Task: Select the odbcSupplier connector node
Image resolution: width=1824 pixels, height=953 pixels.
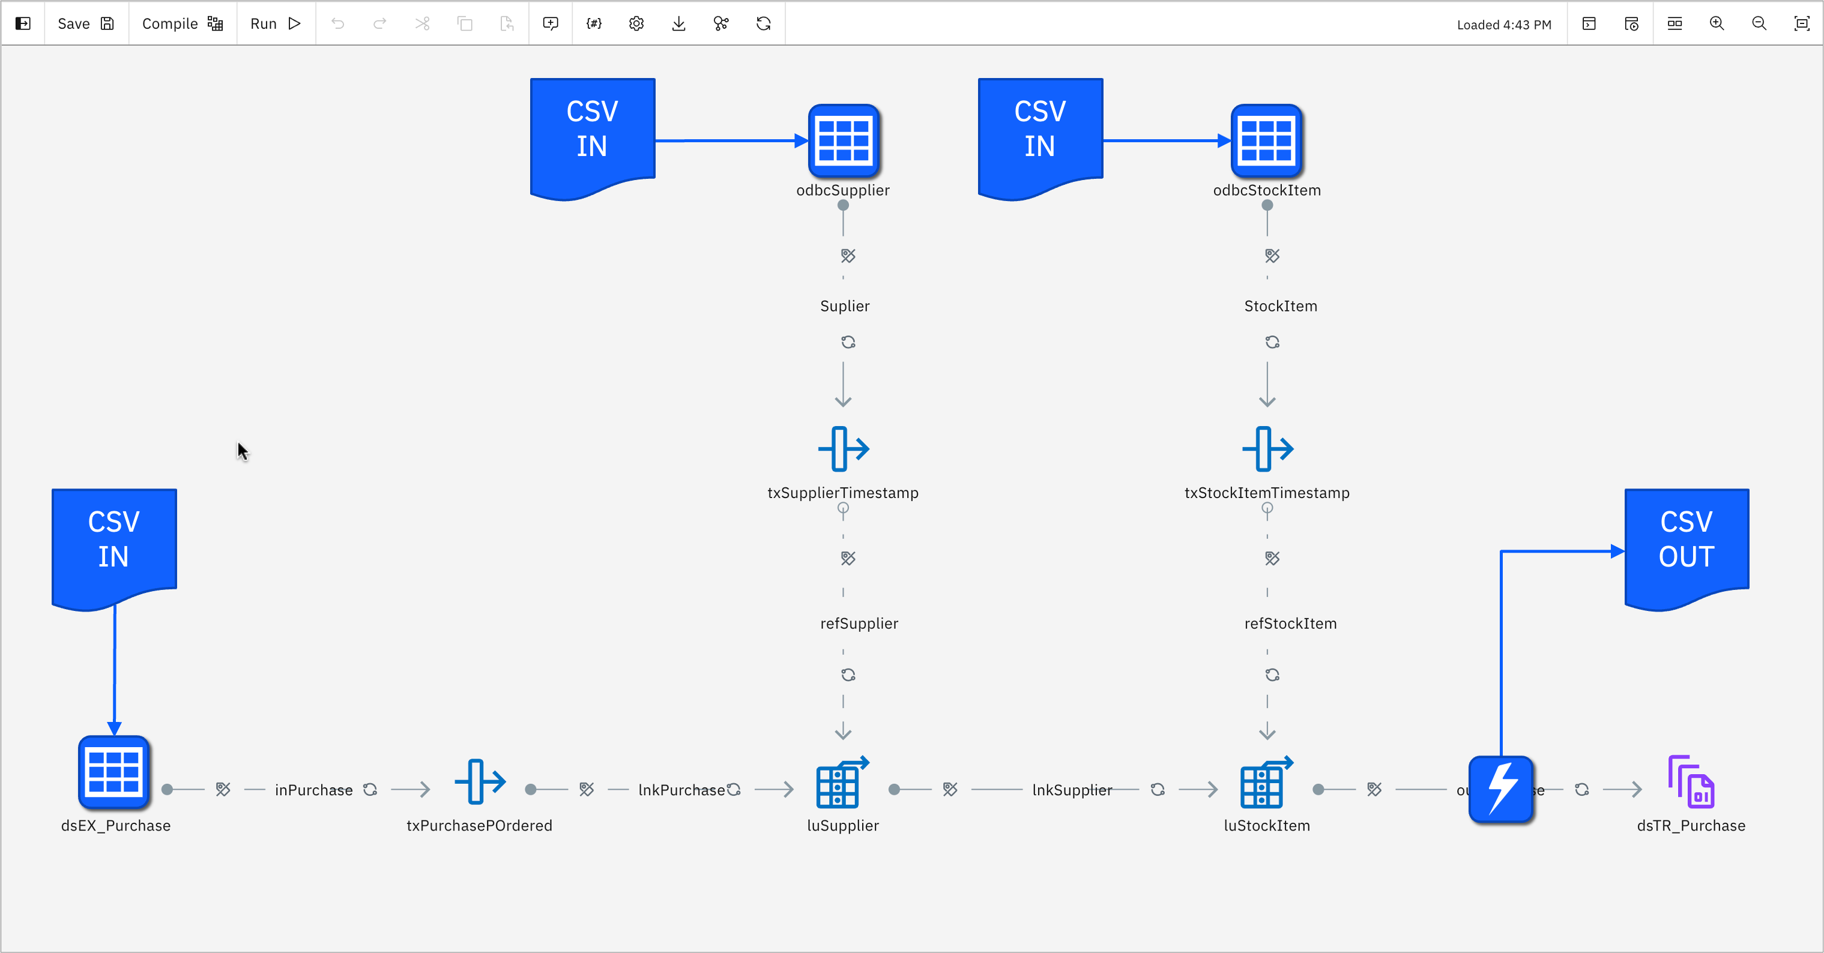Action: coord(844,141)
